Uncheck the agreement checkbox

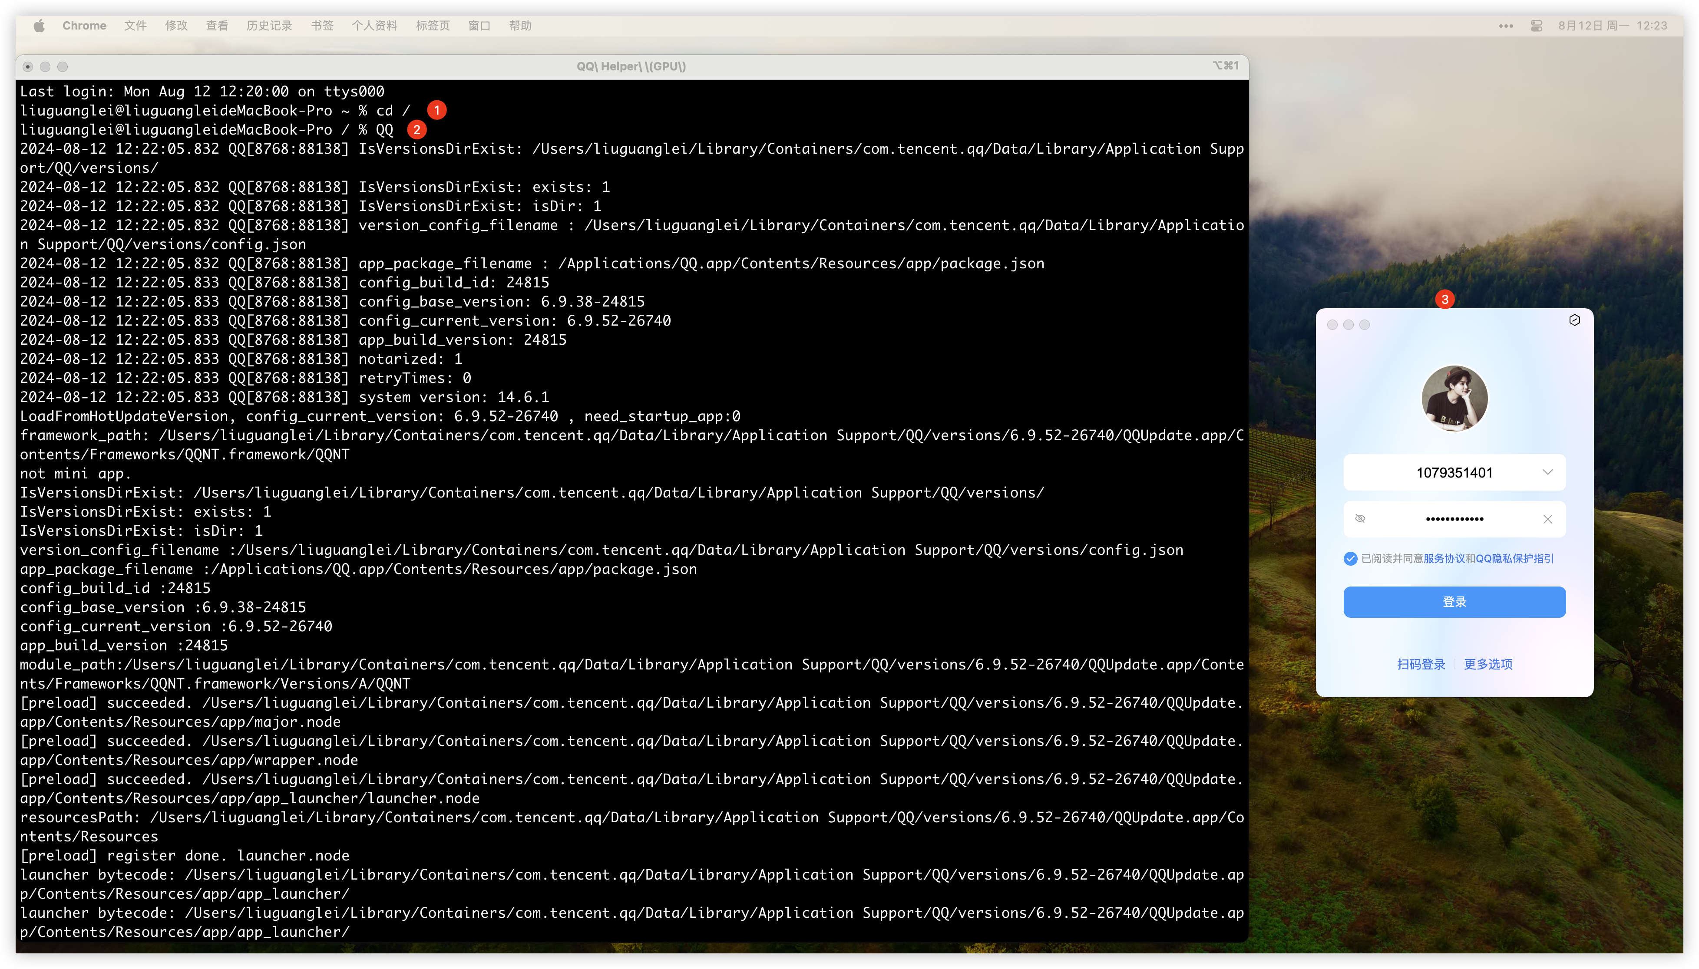[x=1350, y=558]
